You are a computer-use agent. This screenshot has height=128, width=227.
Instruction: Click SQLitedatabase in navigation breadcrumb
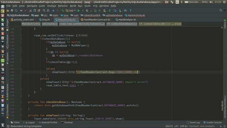click(x=18, y=15)
